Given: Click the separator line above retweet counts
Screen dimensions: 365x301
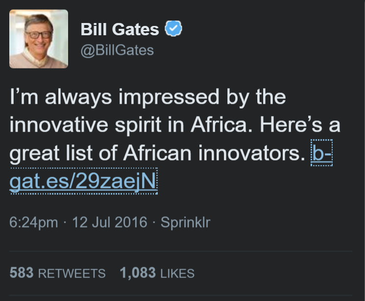Looking at the screenshot, I should tap(181, 252).
